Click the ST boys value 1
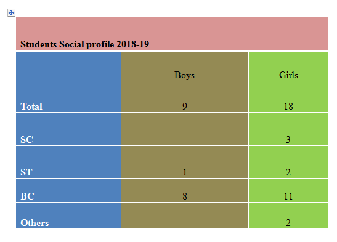This screenshot has width=337, height=242. pyautogui.click(x=185, y=172)
